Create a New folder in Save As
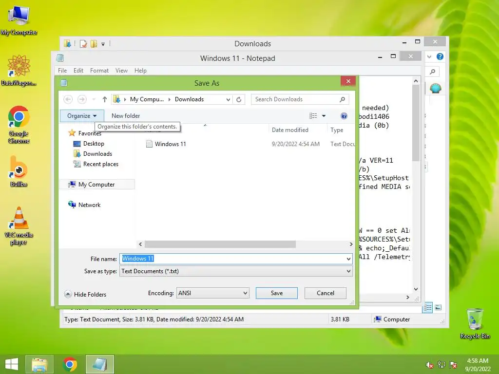This screenshot has width=499, height=374. [x=126, y=116]
